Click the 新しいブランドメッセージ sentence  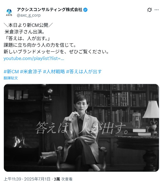pyautogui.click(x=56, y=52)
